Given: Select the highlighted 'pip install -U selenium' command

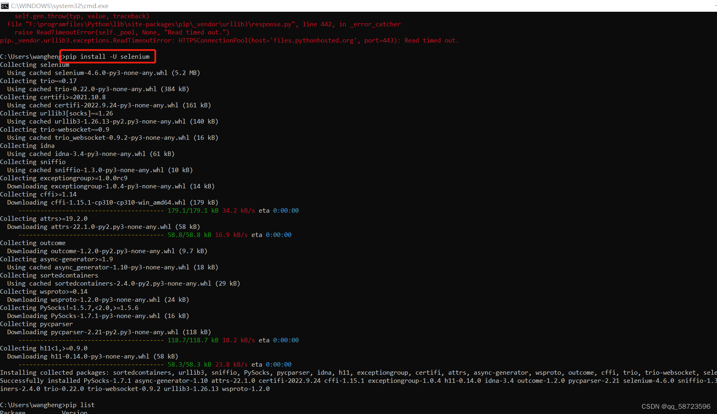Looking at the screenshot, I should (x=107, y=56).
